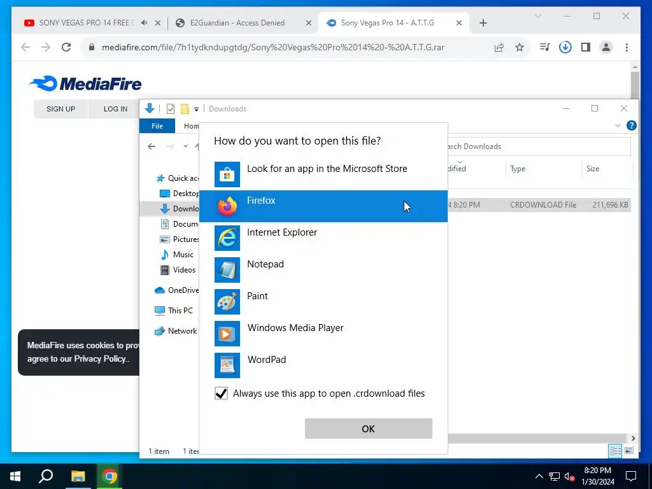Toggle Chrome side panel
652x489 pixels.
(586, 47)
